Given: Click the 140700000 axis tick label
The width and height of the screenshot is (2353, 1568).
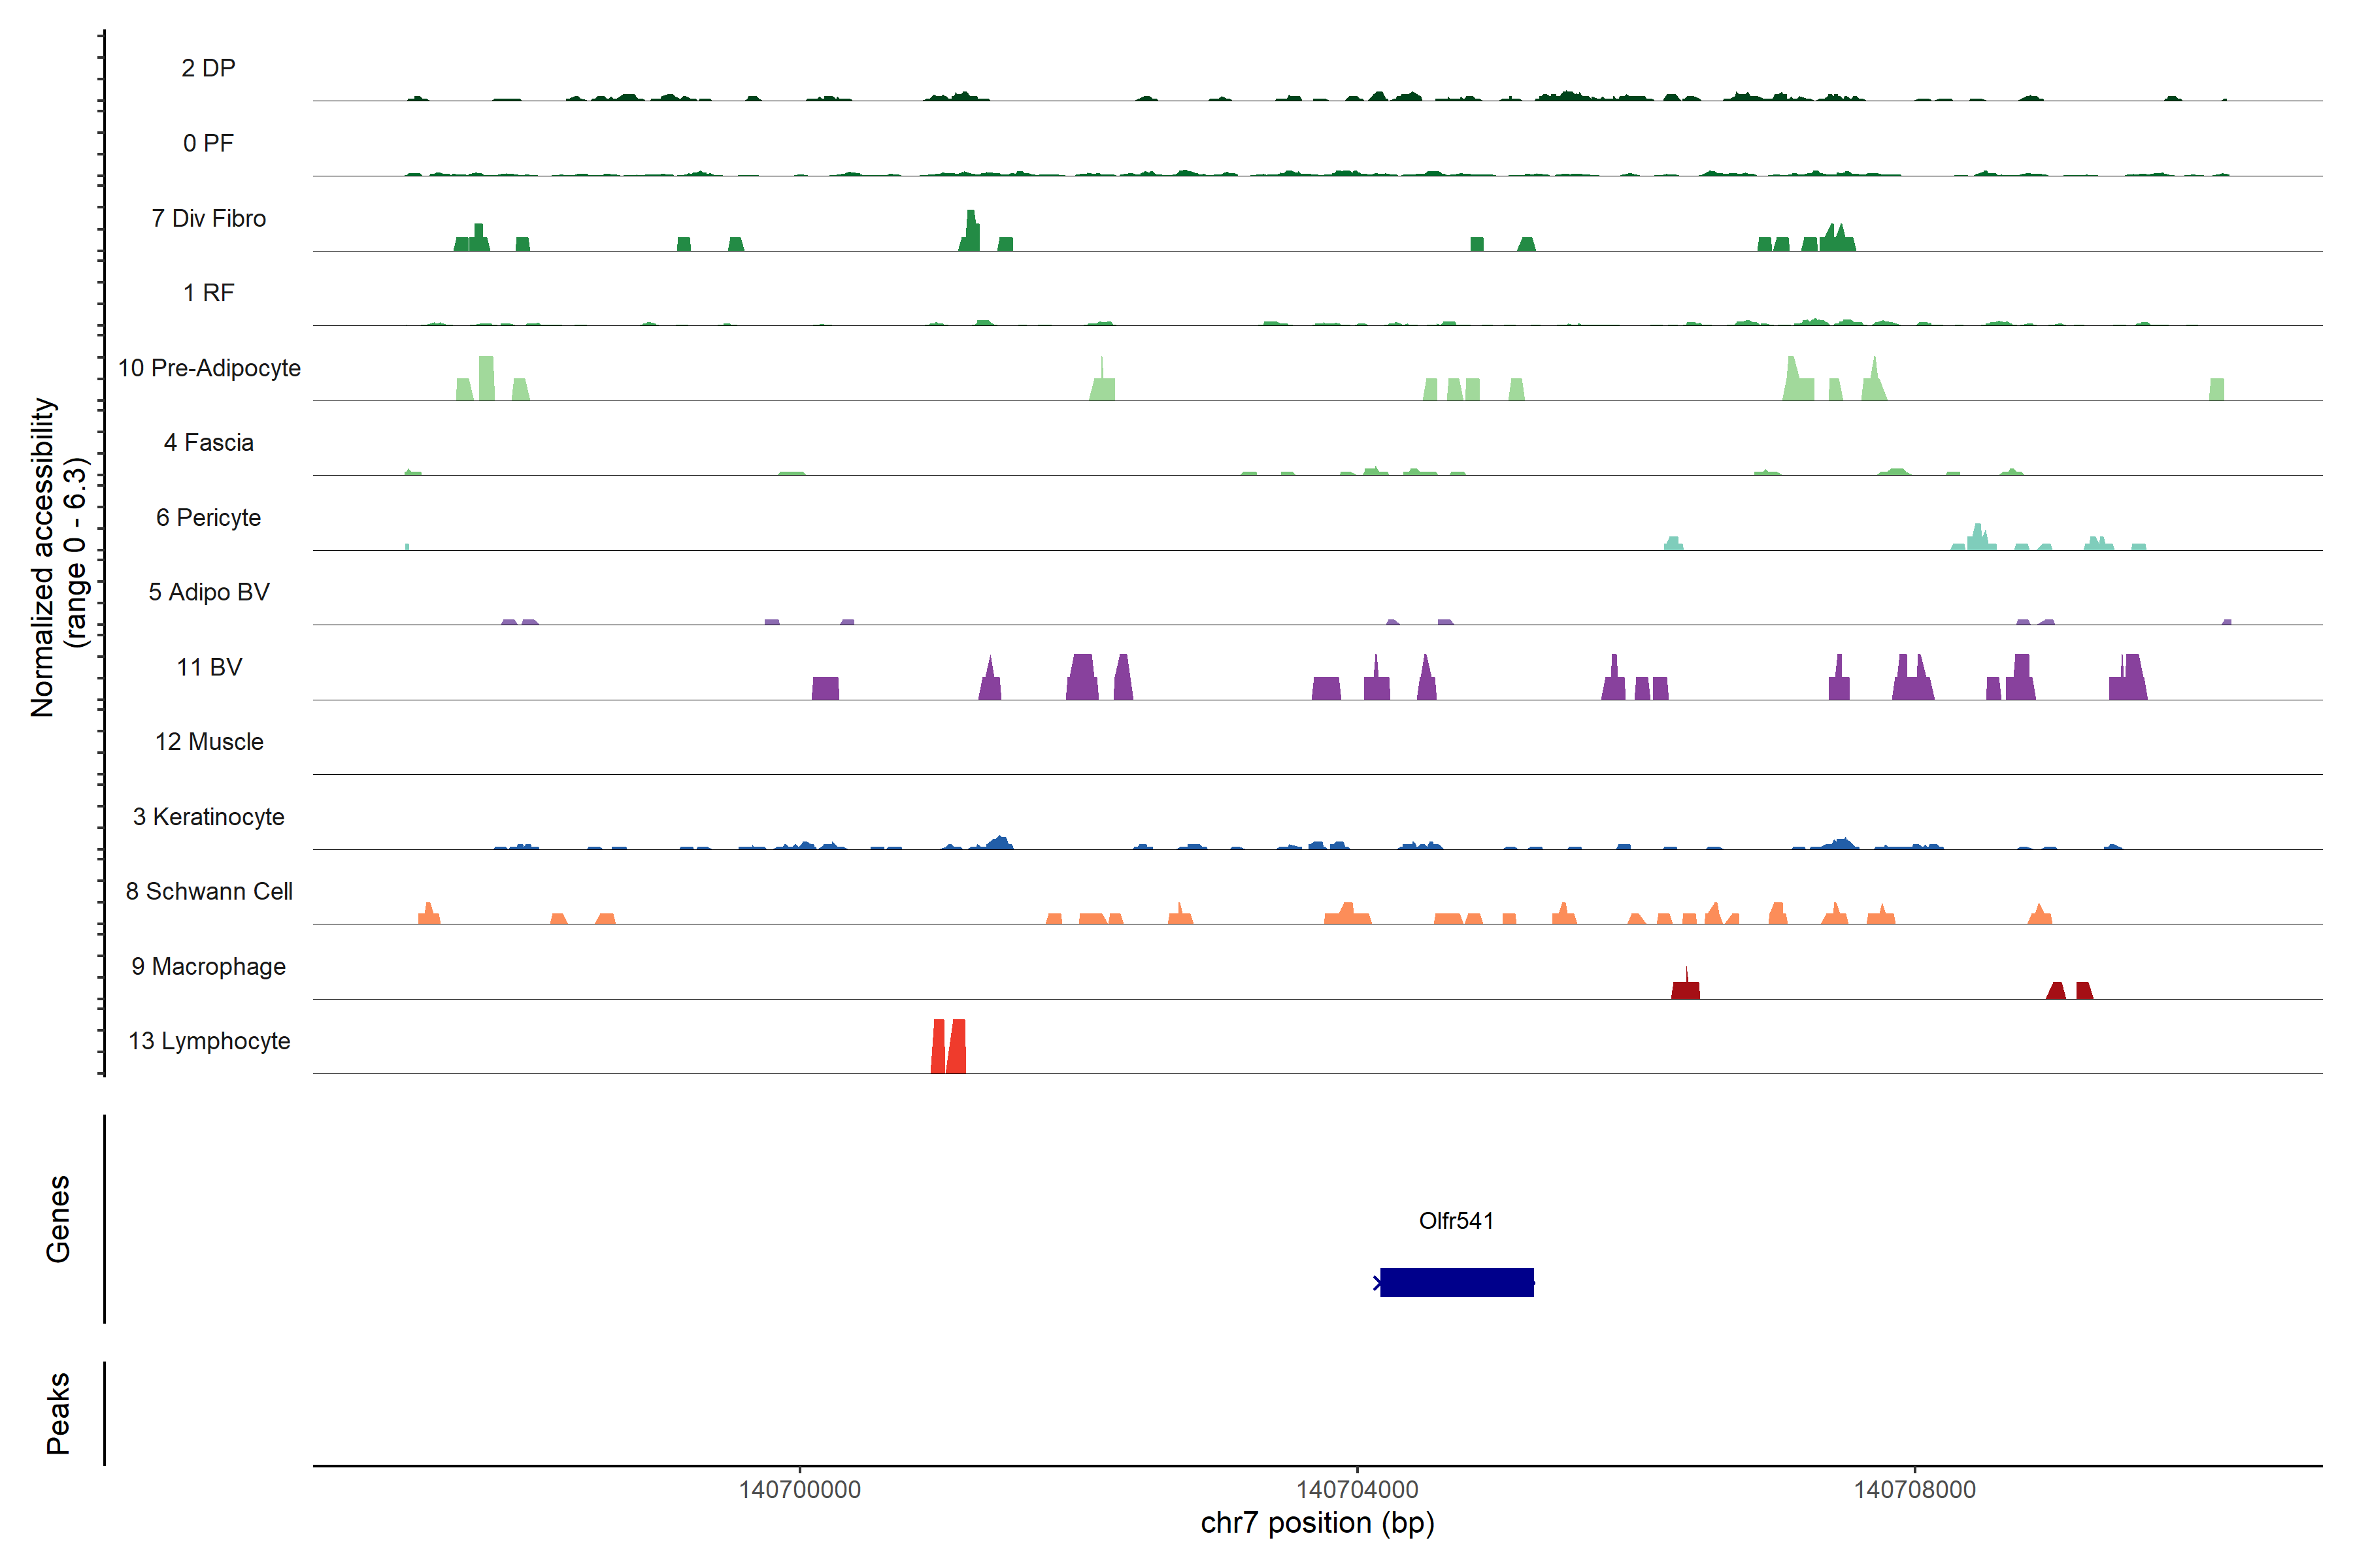Looking at the screenshot, I should pos(799,1490).
